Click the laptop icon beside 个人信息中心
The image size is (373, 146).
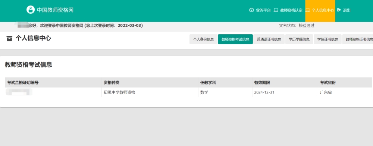coord(308,10)
